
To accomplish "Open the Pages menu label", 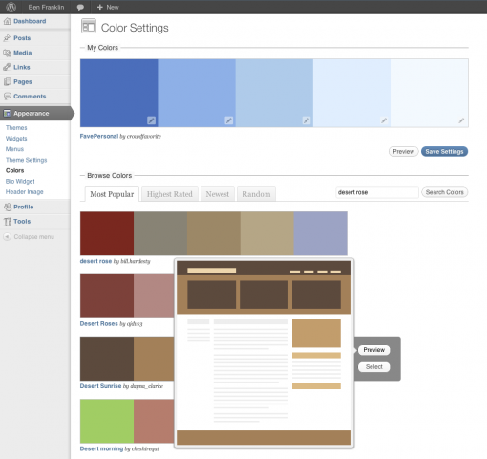I will [23, 81].
